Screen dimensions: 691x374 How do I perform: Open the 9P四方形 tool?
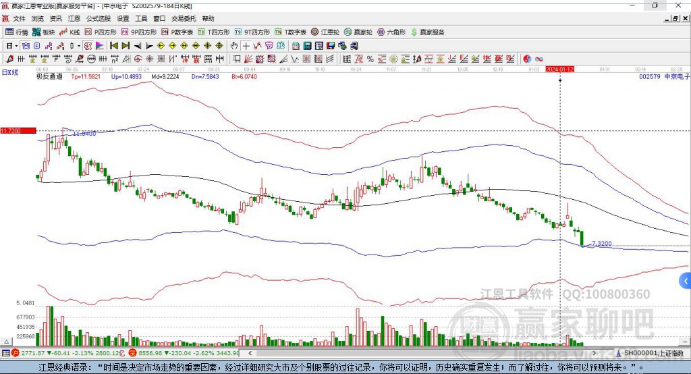[139, 32]
